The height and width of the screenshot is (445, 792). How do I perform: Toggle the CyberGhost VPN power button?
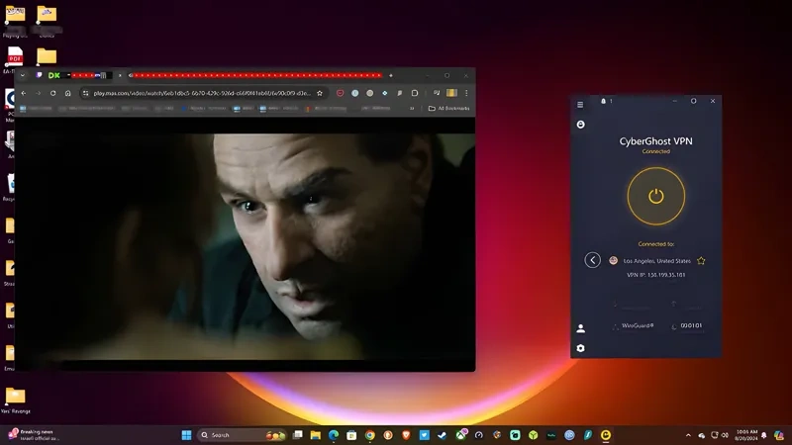click(655, 196)
